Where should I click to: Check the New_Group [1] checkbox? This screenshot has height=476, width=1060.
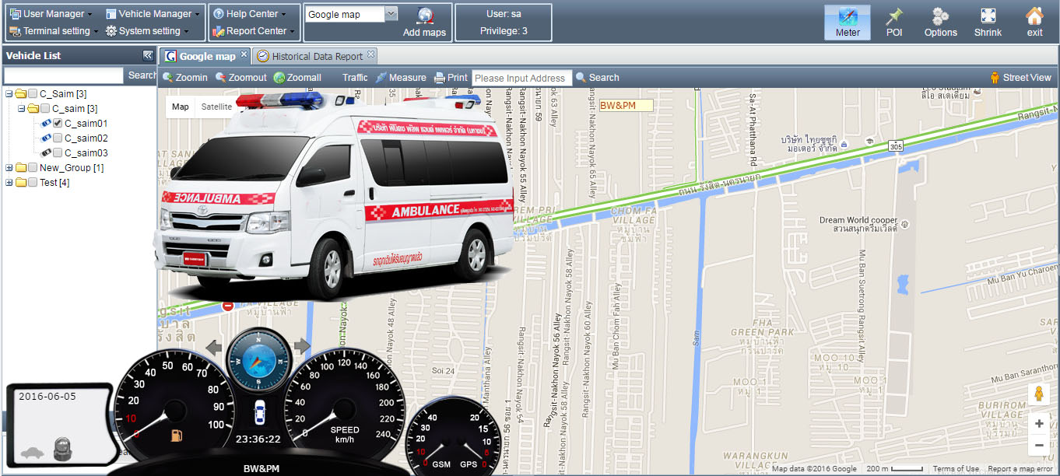tap(33, 168)
